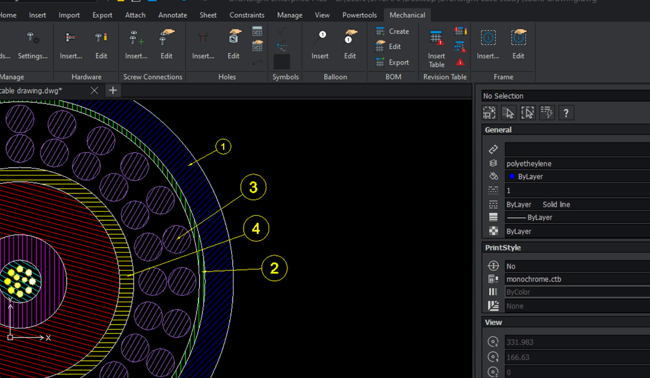Click the Properties panel help question mark

[566, 113]
